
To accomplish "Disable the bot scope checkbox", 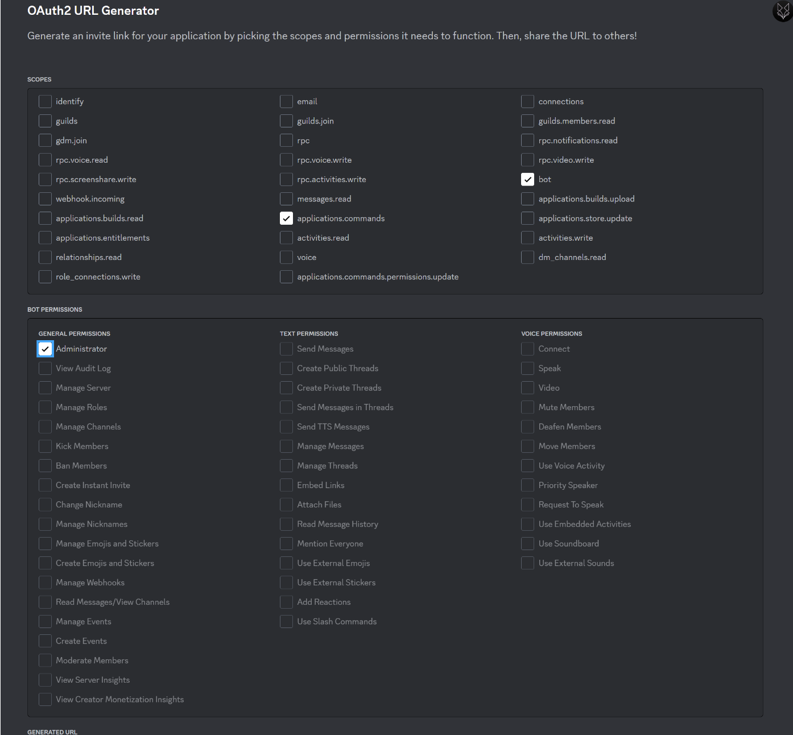I will pyautogui.click(x=527, y=179).
